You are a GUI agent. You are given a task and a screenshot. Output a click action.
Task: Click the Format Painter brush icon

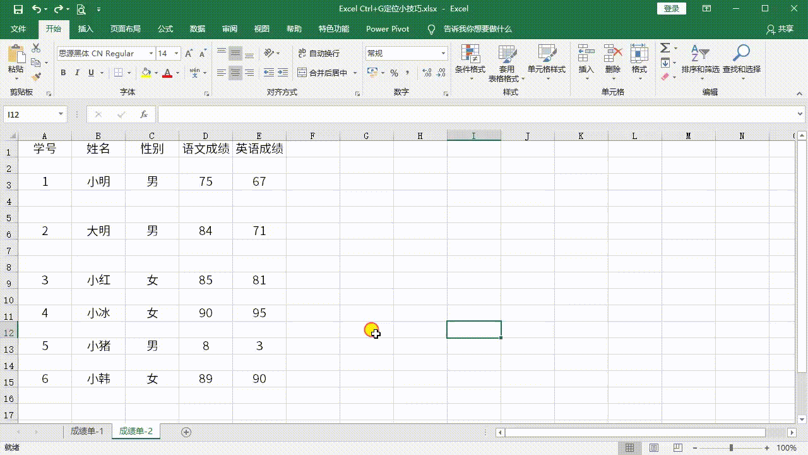point(36,76)
